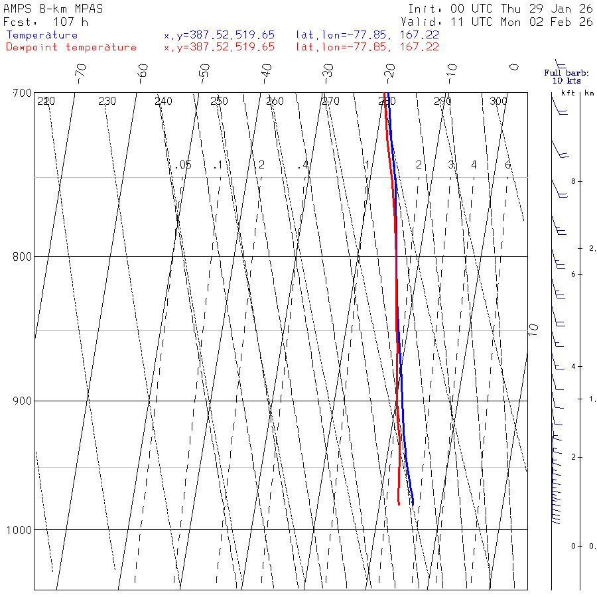Click the 240 potential temperature label
Viewport: 597px width, 597px height.
[x=163, y=101]
